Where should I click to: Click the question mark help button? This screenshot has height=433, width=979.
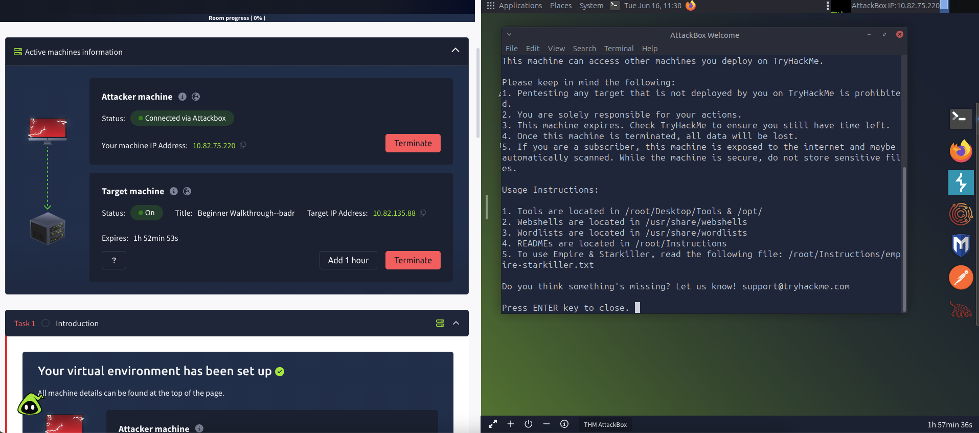click(x=114, y=260)
